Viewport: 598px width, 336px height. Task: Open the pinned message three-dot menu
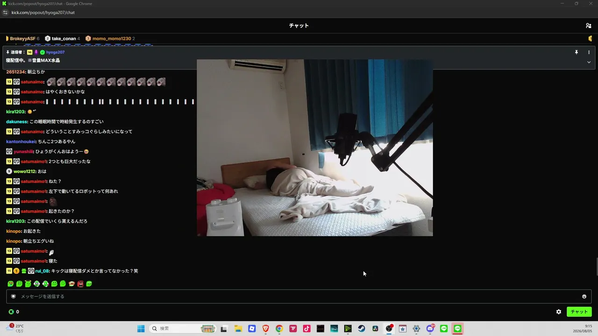[589, 52]
